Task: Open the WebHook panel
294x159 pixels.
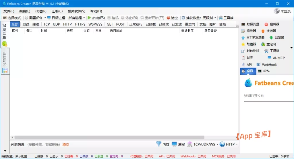Action: [266, 65]
